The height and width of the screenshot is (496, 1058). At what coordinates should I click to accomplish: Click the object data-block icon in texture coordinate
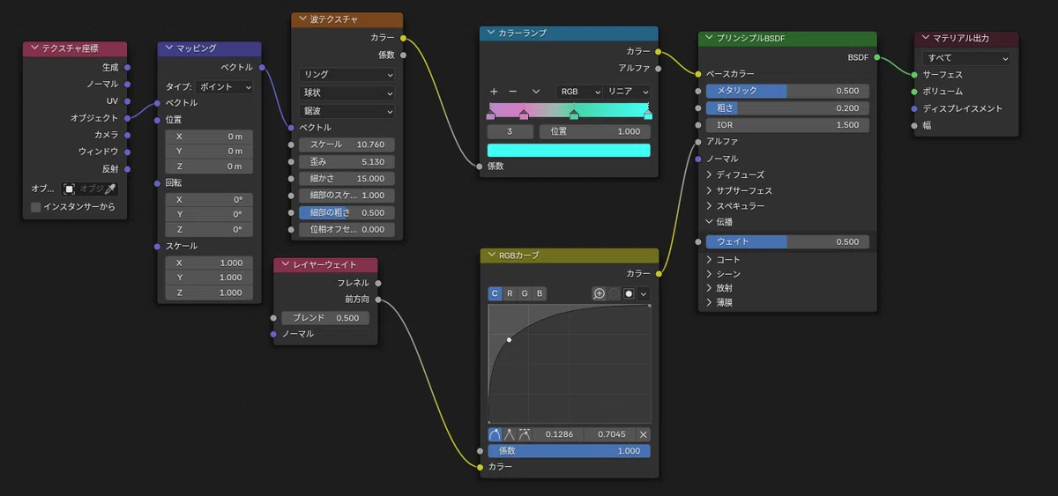70,189
